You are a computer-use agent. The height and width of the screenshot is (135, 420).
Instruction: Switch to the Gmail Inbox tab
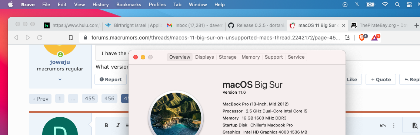195,25
